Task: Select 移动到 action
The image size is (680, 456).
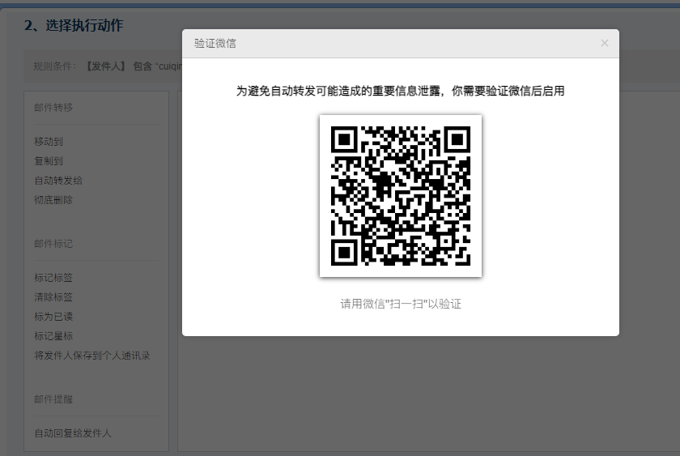Action: pyautogui.click(x=49, y=142)
